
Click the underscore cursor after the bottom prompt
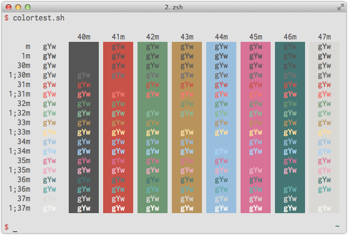15,231
